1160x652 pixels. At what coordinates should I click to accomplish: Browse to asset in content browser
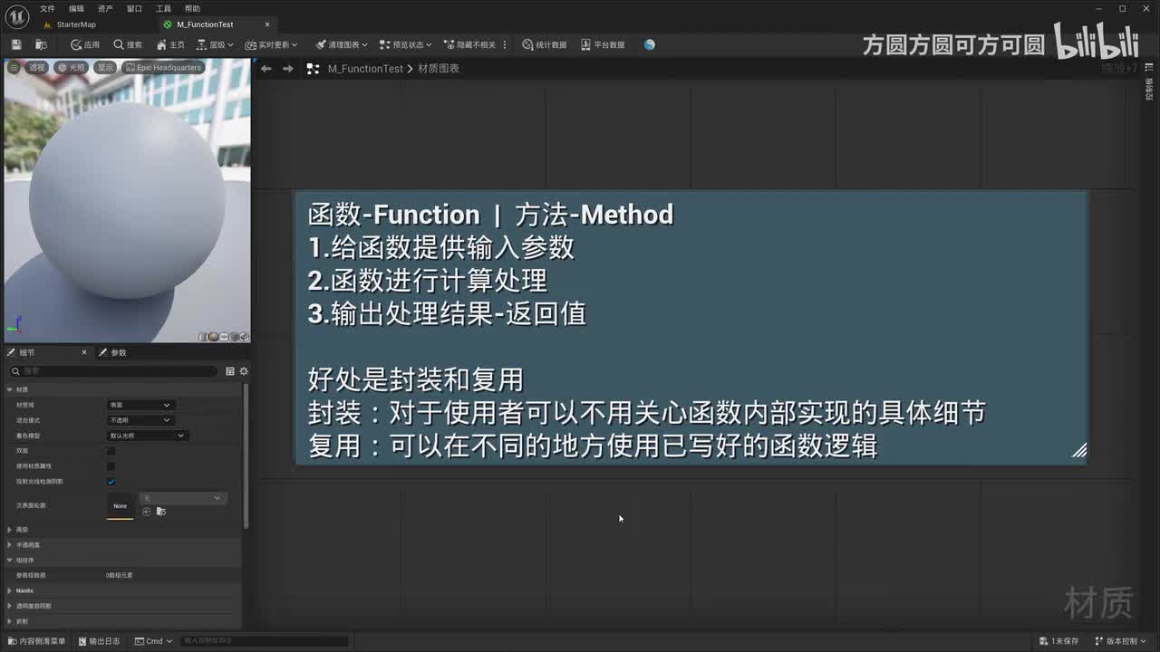41,44
